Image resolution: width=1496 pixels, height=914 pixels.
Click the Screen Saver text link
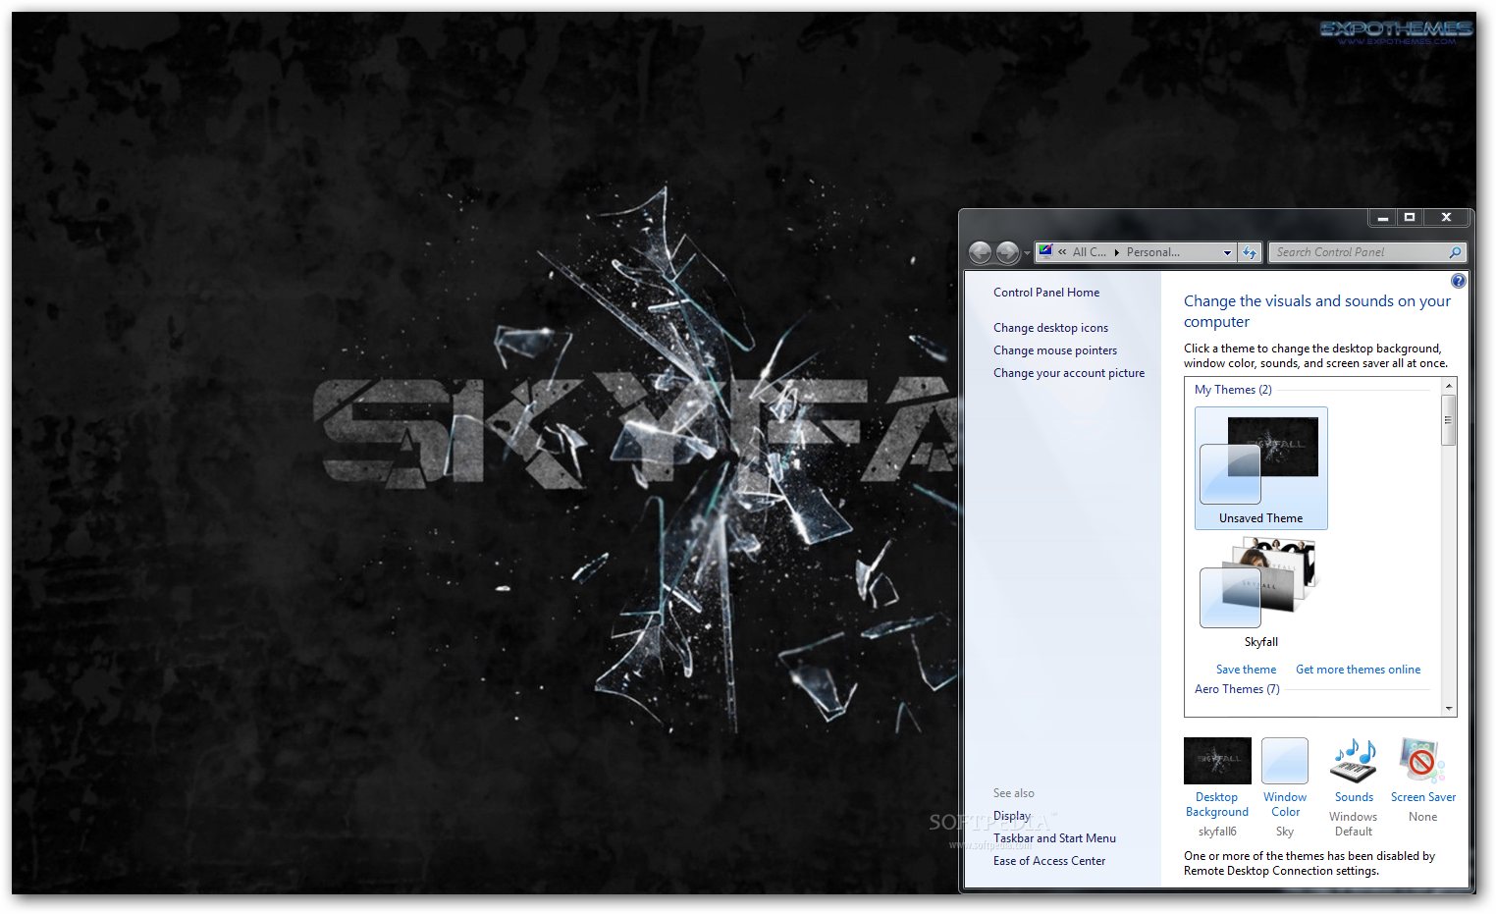[x=1423, y=797]
